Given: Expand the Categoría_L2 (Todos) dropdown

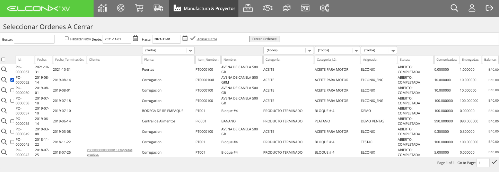Looking at the screenshot, I should pyautogui.click(x=337, y=50).
